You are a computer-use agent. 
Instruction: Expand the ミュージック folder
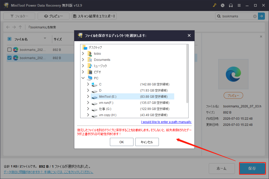(83, 66)
